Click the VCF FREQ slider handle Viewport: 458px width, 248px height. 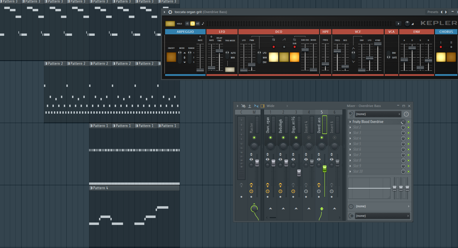pyautogui.click(x=337, y=51)
